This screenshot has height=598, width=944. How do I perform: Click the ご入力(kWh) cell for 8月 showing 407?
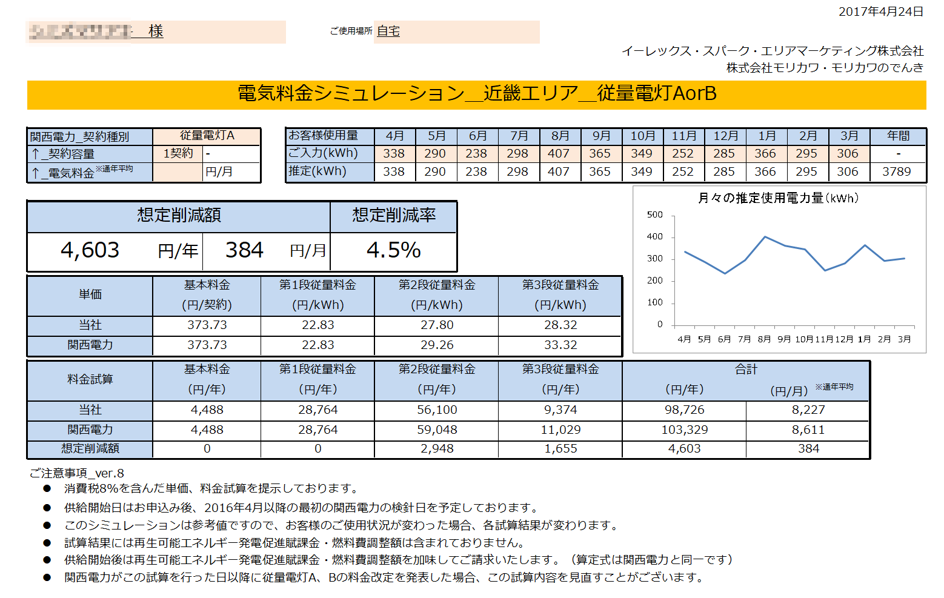(559, 154)
